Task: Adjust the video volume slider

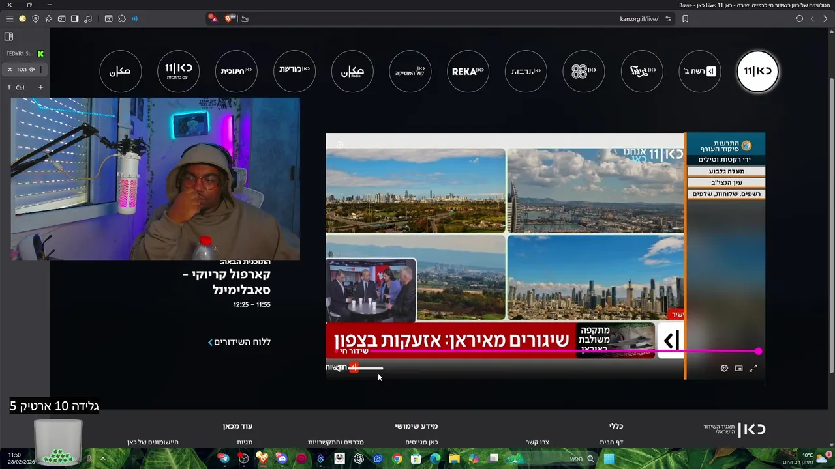Action: point(365,368)
